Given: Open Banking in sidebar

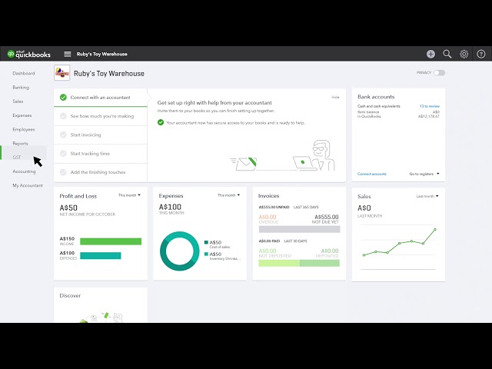Looking at the screenshot, I should (x=21, y=87).
